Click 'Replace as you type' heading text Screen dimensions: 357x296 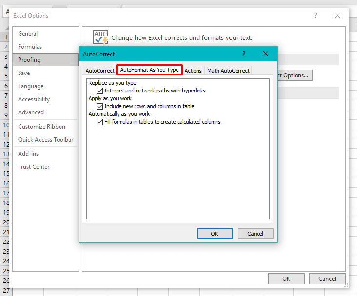point(112,83)
